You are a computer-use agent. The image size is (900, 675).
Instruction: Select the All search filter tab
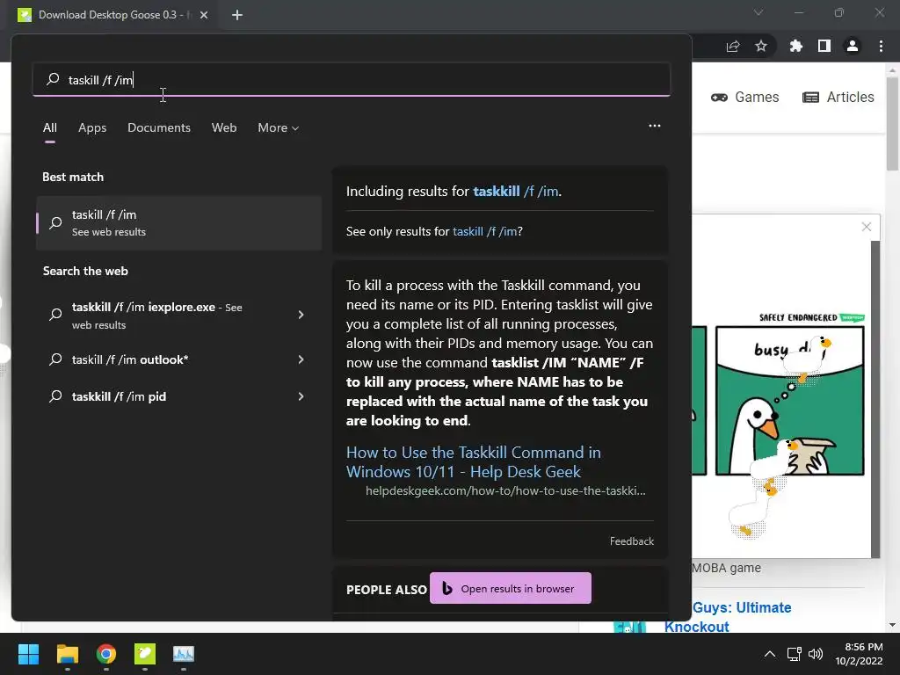click(x=50, y=128)
